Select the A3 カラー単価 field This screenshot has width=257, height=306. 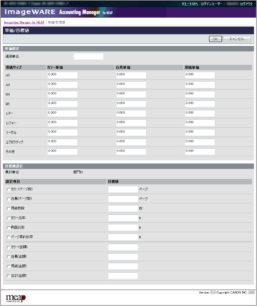(62, 75)
